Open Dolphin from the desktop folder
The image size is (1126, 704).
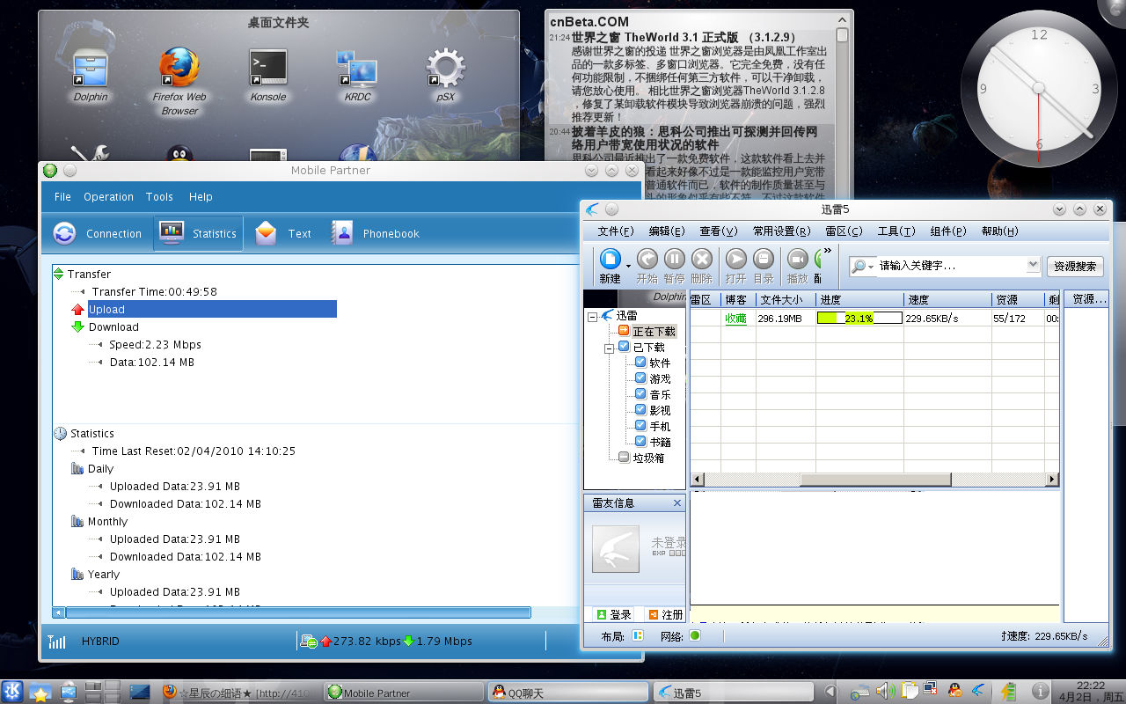coord(91,69)
